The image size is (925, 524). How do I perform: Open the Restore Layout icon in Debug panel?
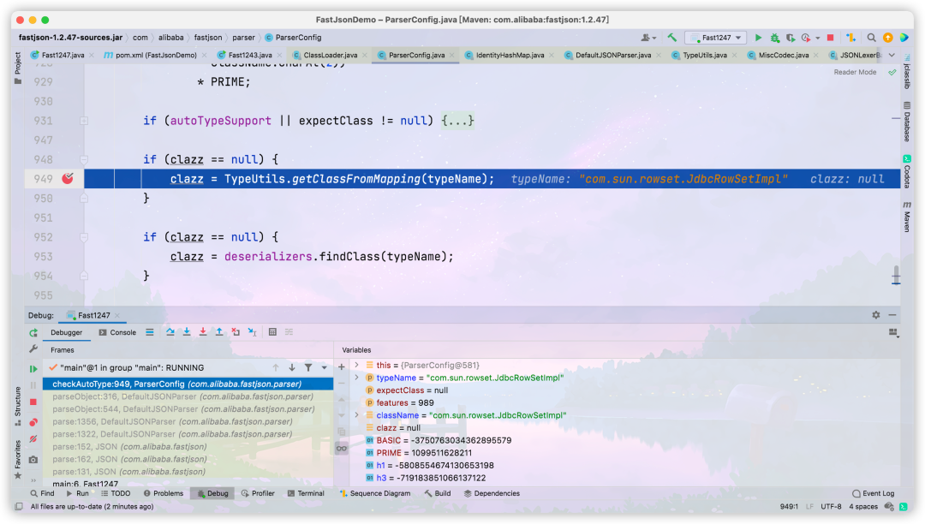click(893, 332)
